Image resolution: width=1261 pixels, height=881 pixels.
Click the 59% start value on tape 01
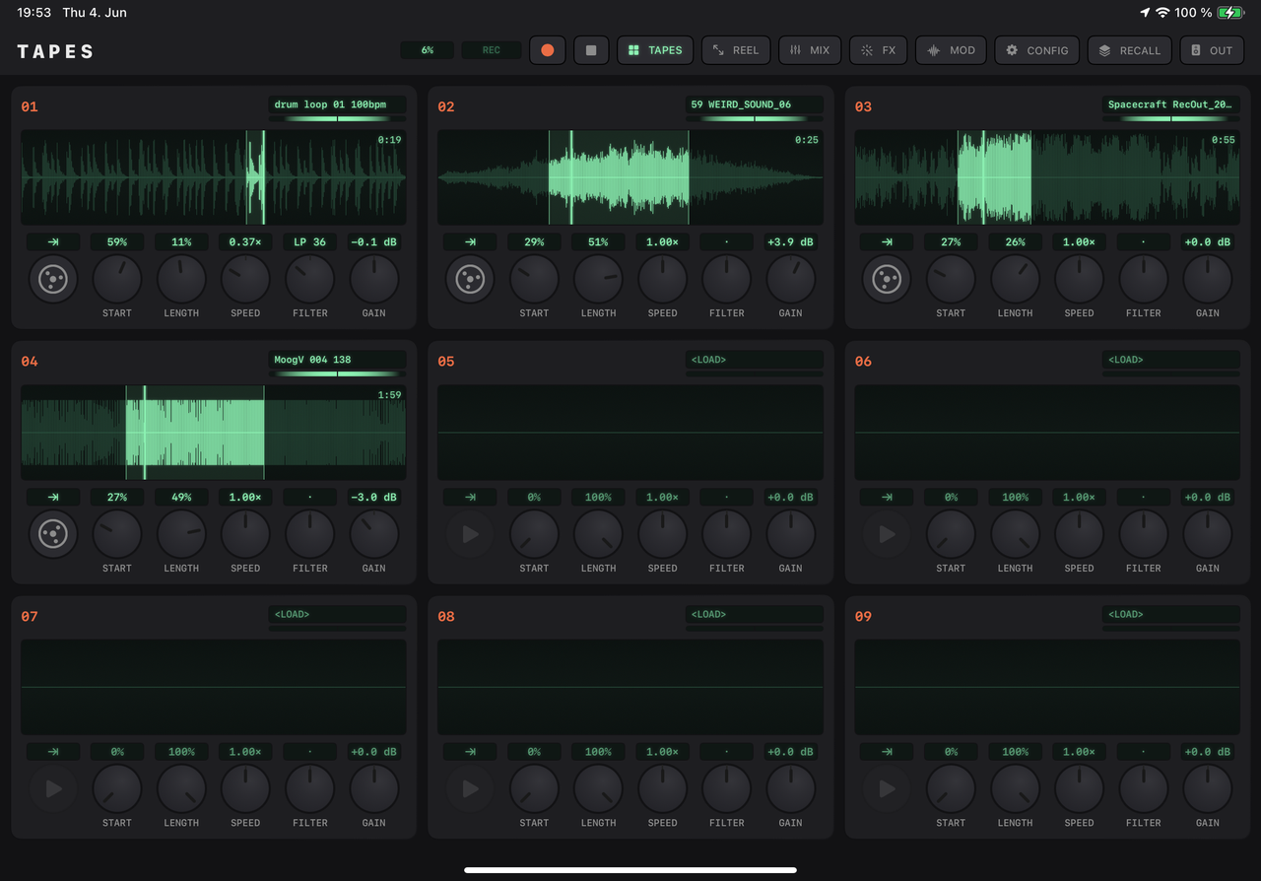coord(117,242)
